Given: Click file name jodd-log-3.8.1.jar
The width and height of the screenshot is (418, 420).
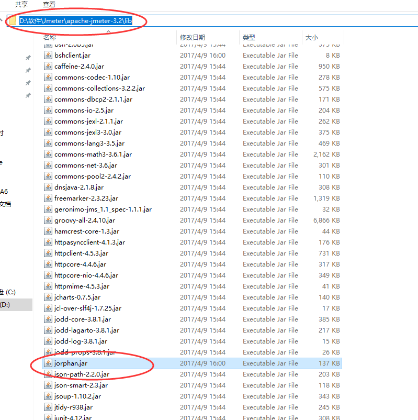Looking at the screenshot, I should coord(81,341).
